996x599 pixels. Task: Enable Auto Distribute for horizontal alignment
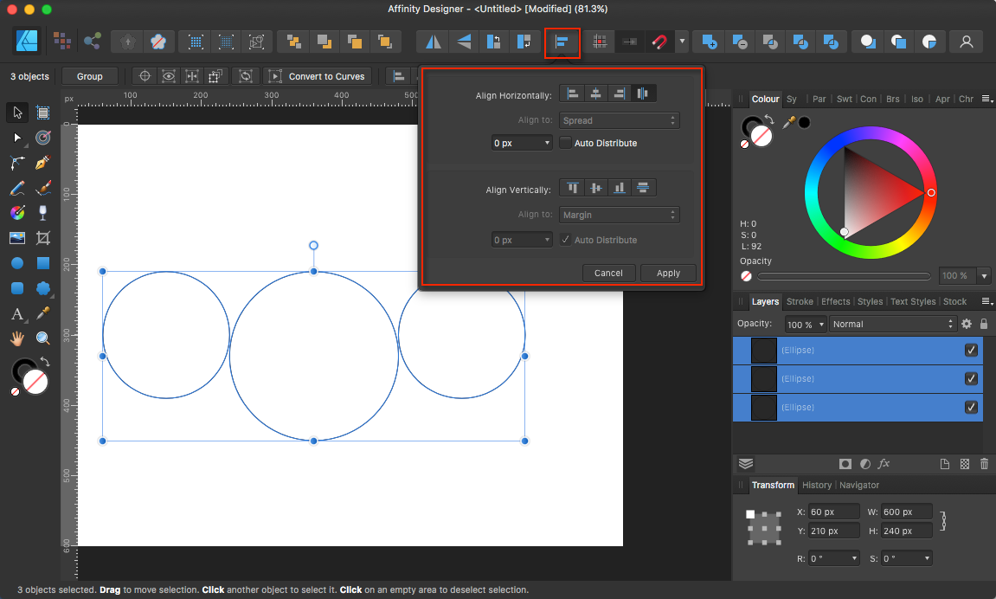coord(565,143)
